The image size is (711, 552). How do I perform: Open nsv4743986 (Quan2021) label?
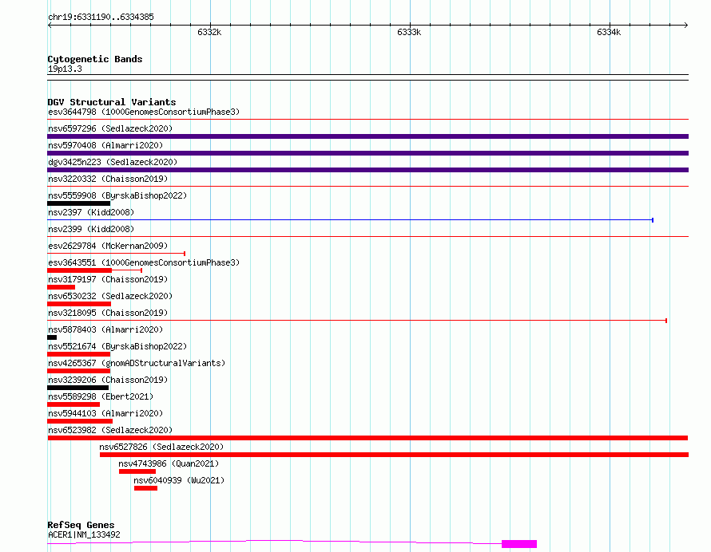click(x=169, y=463)
